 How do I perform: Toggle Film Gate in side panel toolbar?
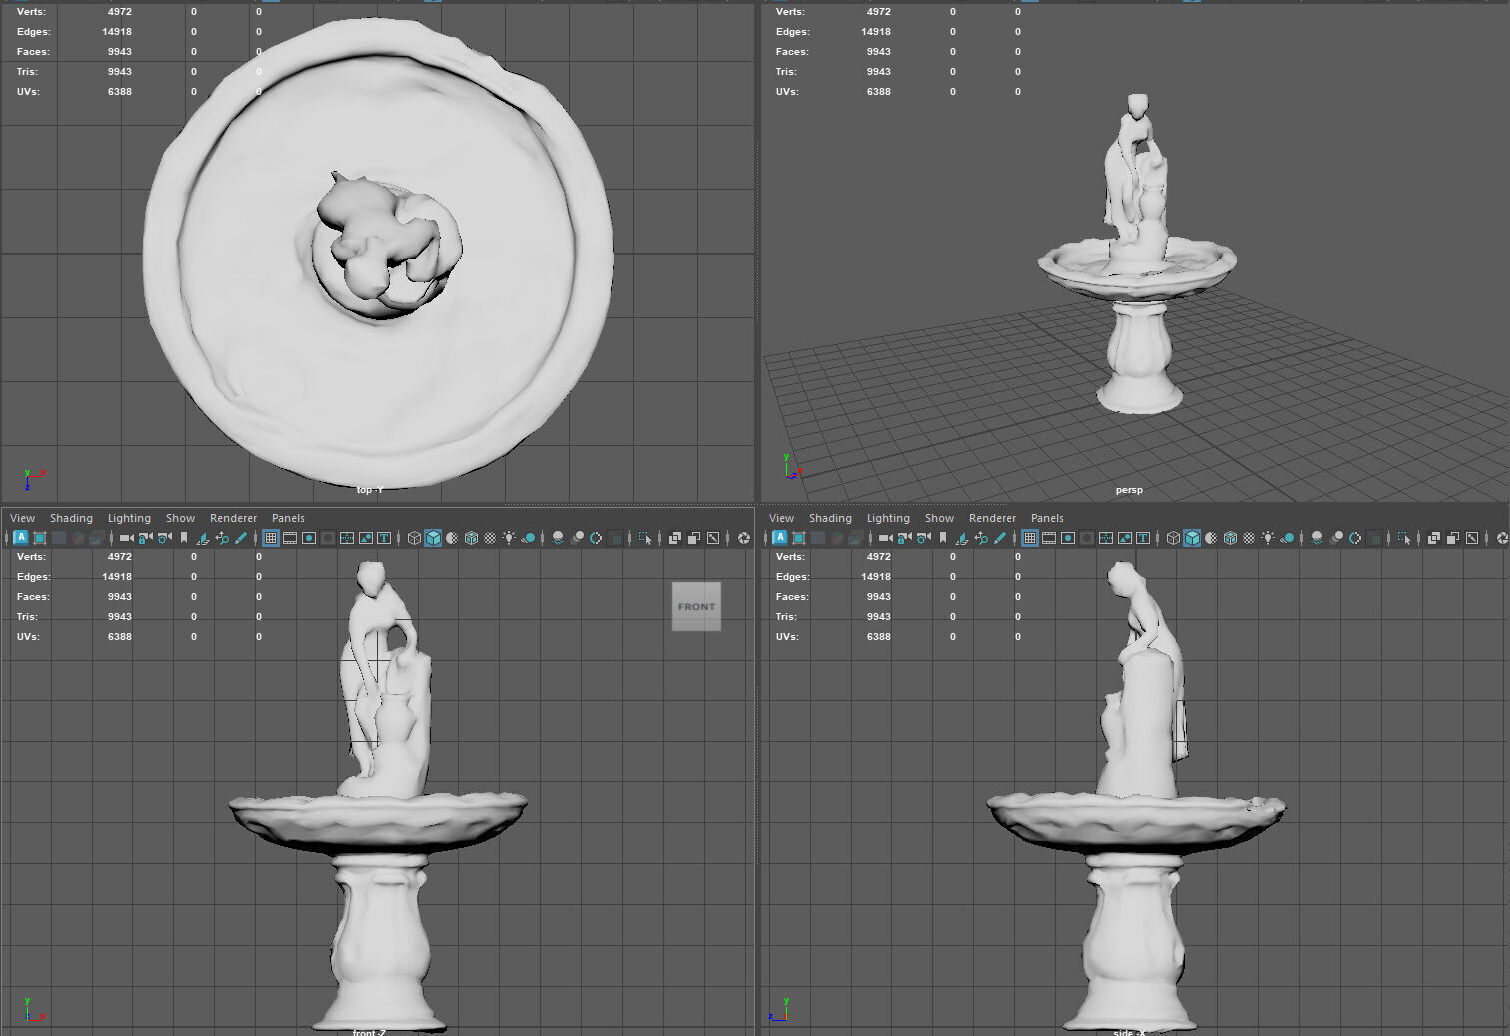(x=1049, y=538)
